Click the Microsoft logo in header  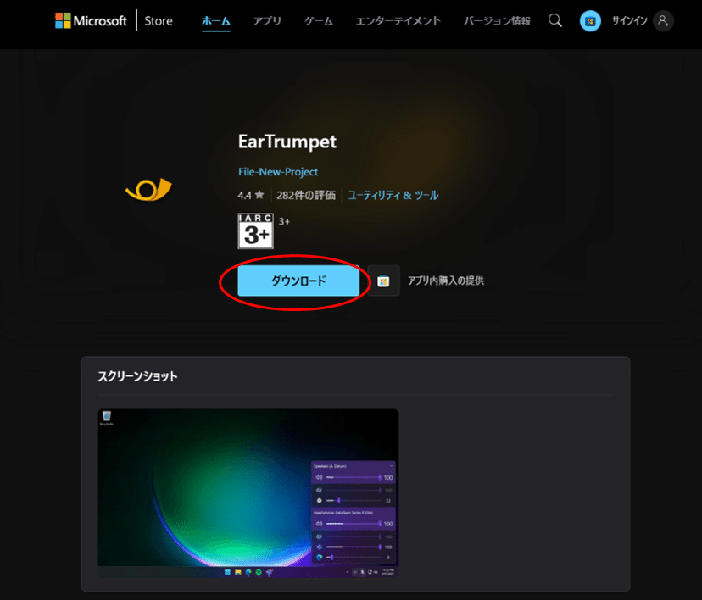pyautogui.click(x=91, y=20)
